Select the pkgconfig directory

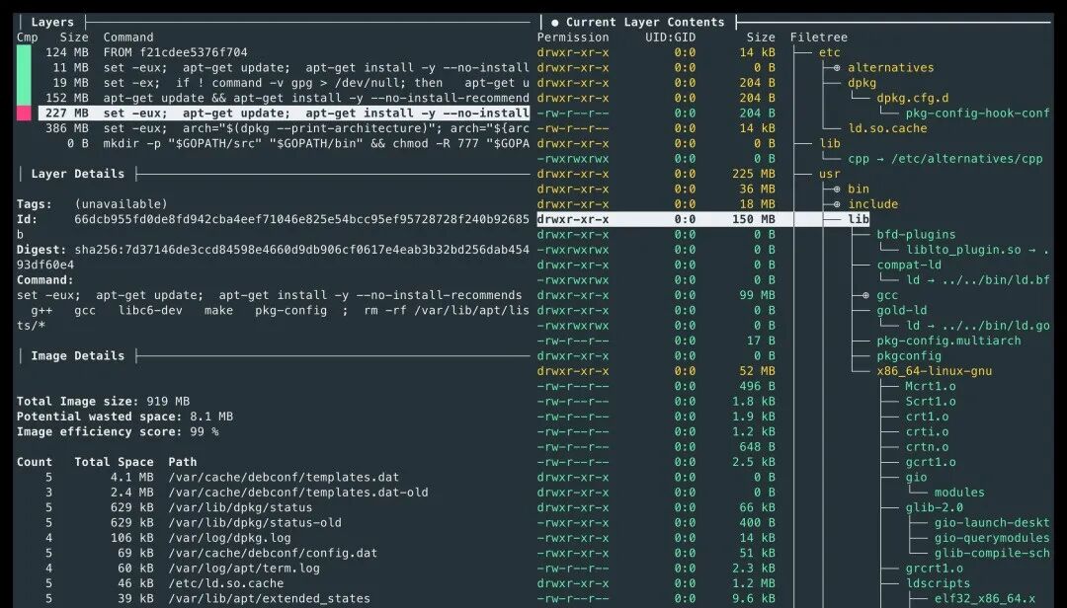tap(909, 355)
